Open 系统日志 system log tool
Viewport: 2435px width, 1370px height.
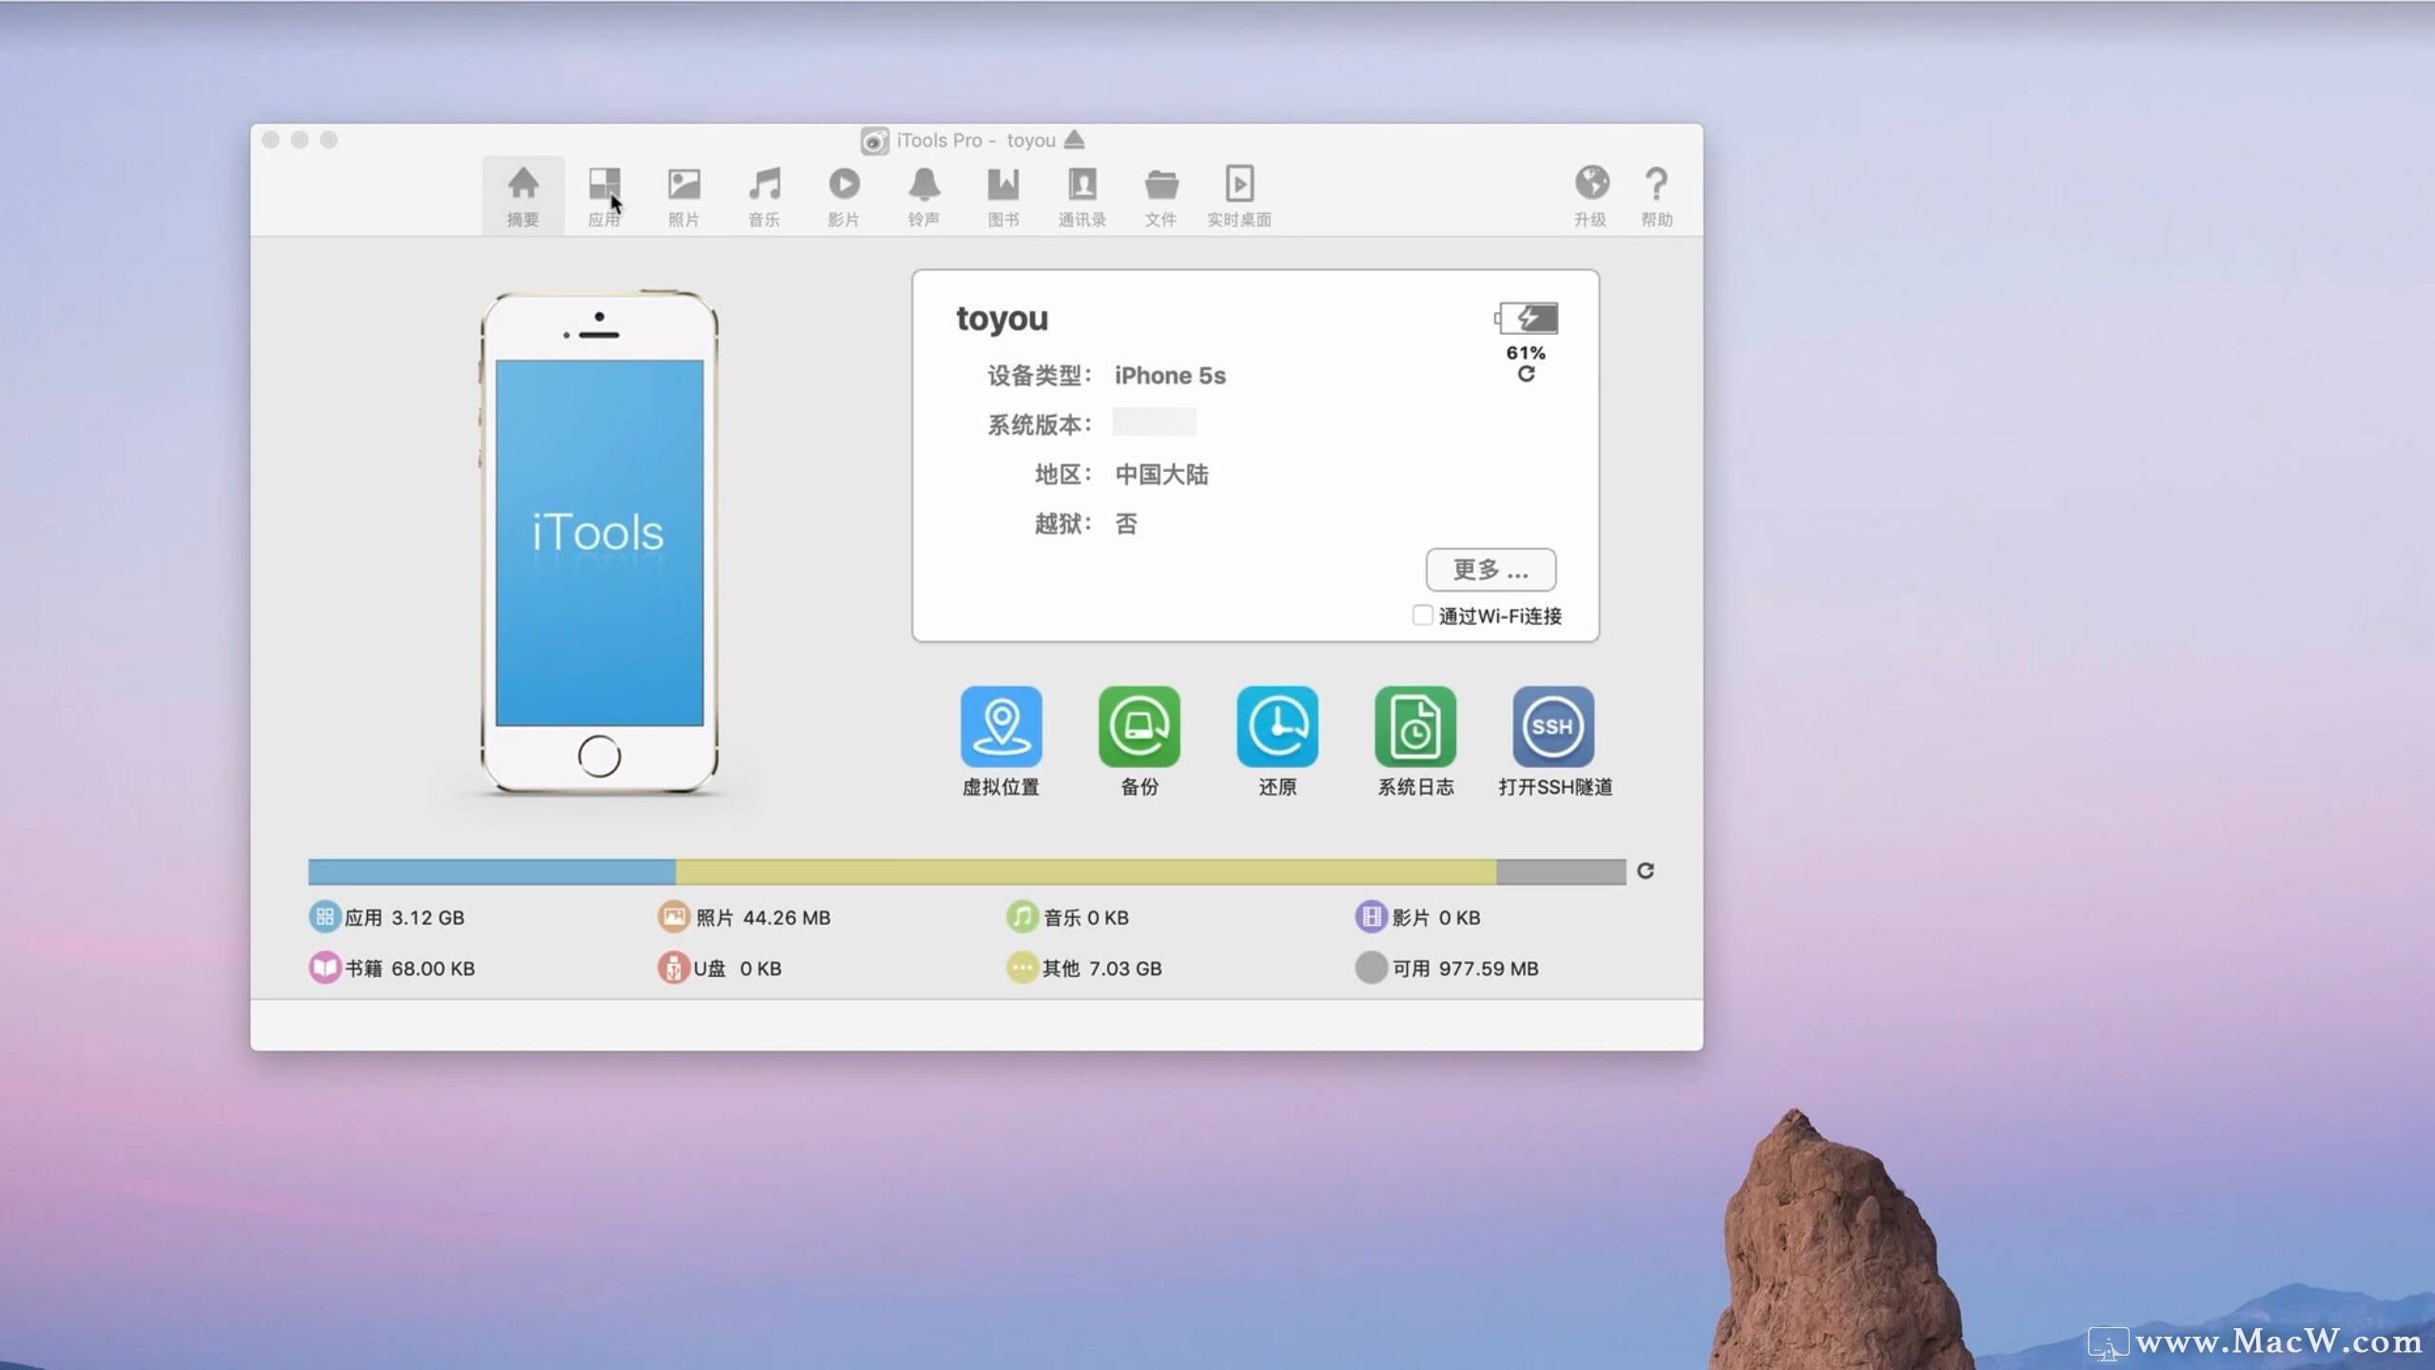[1414, 727]
